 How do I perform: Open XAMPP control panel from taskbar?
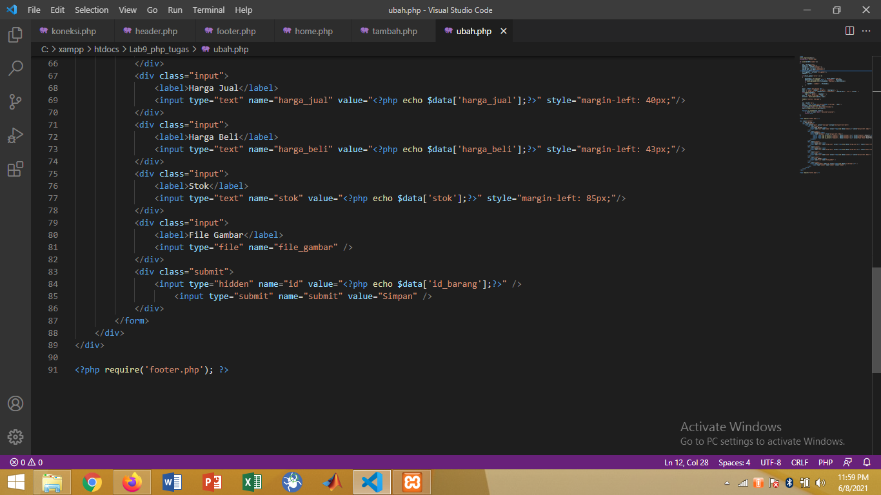(412, 482)
